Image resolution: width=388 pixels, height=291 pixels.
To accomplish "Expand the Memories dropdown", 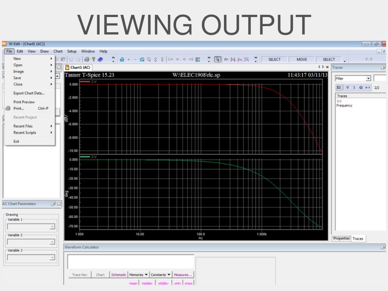I will 146,275.
